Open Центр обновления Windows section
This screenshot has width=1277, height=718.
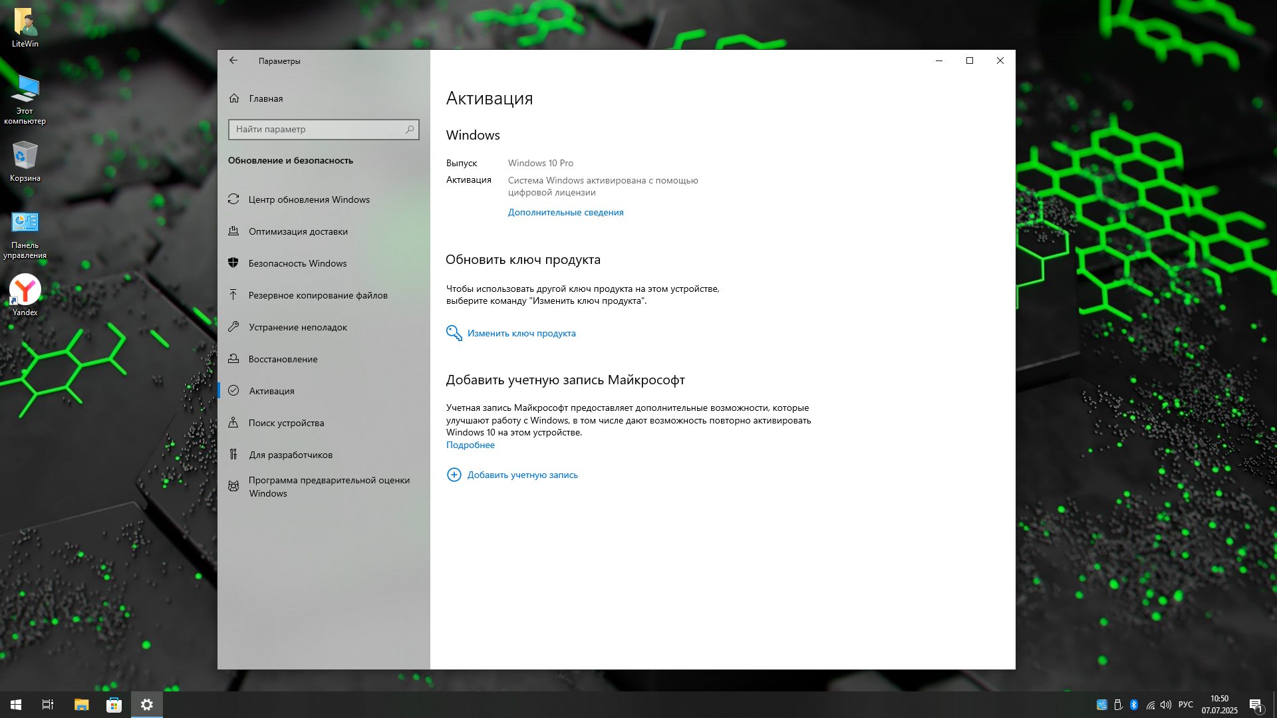[309, 199]
